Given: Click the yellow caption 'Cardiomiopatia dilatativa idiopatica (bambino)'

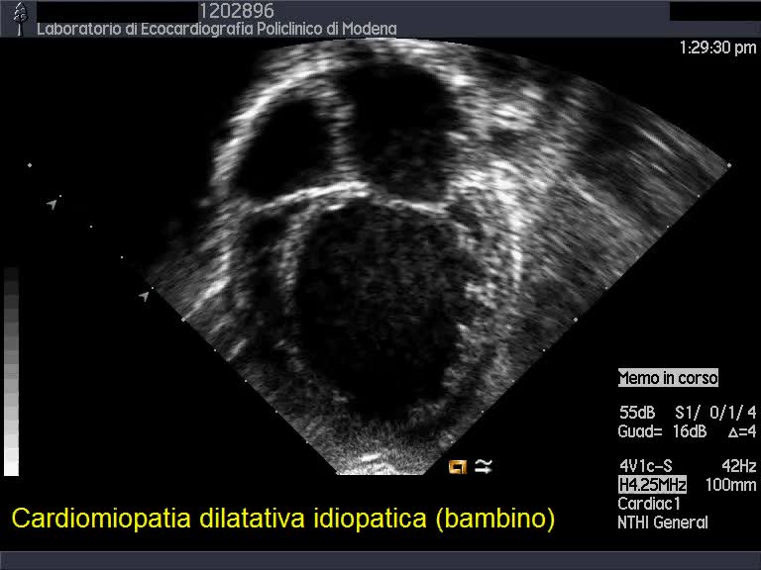Looking at the screenshot, I should pos(283,519).
